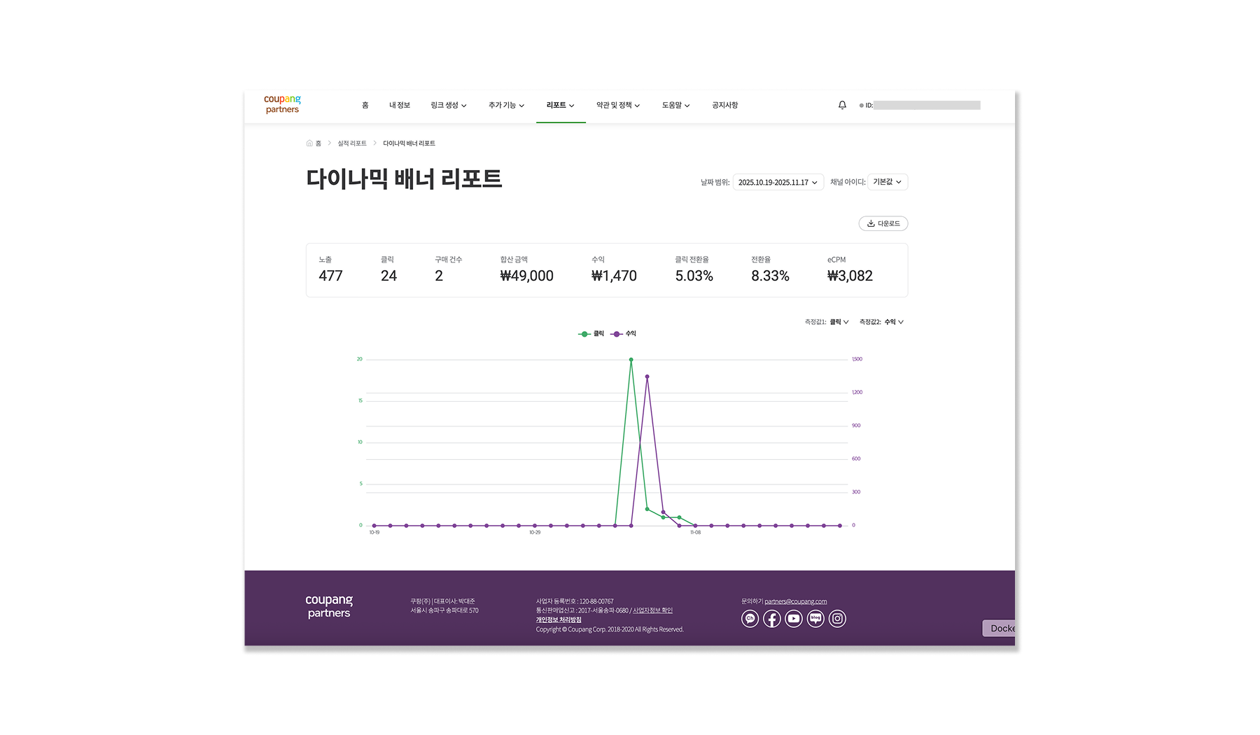Click the Coupang Partners header logo
Image resolution: width=1260 pixels, height=735 pixels.
282,104
